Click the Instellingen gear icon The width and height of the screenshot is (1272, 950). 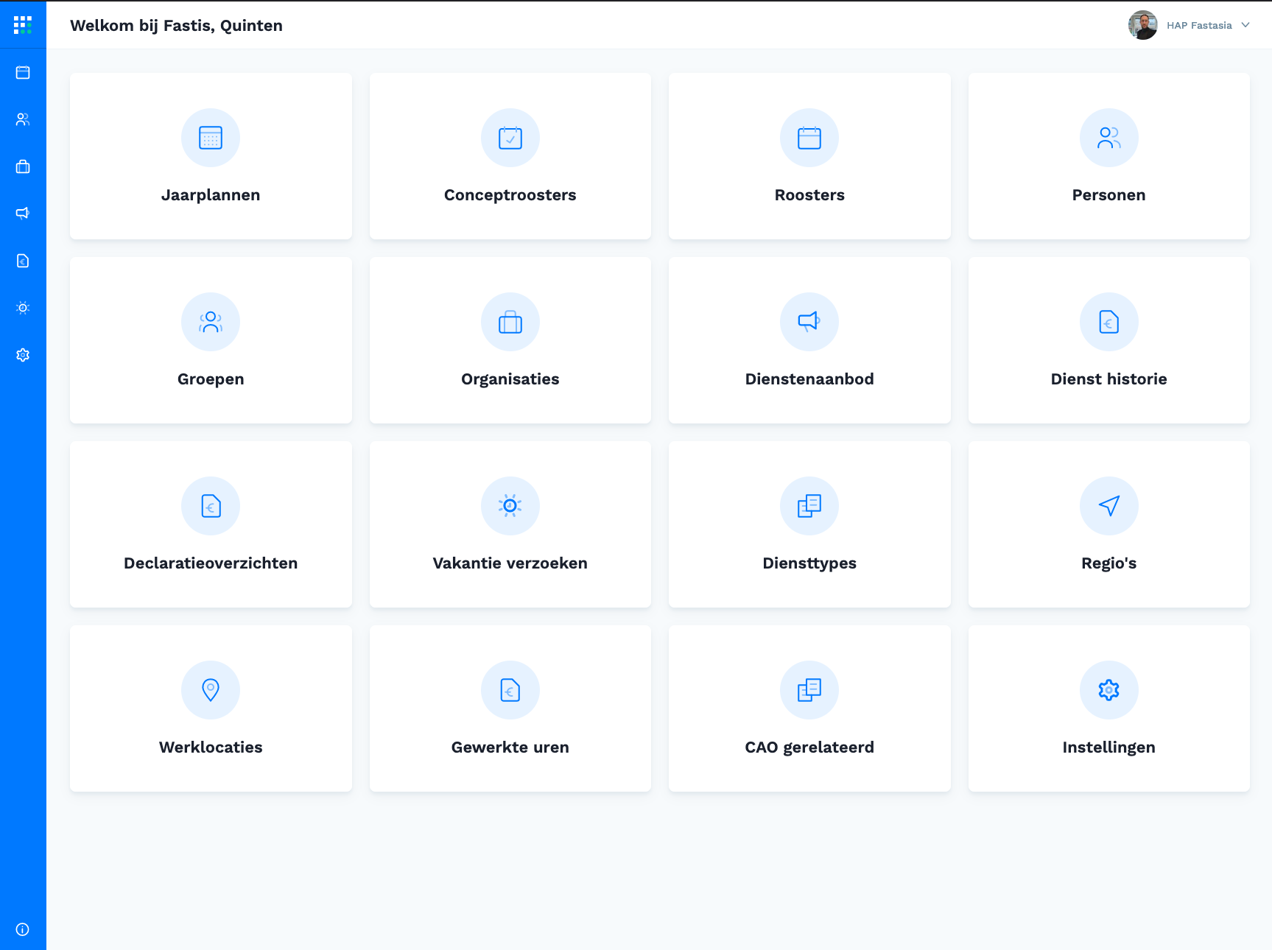pos(1109,690)
